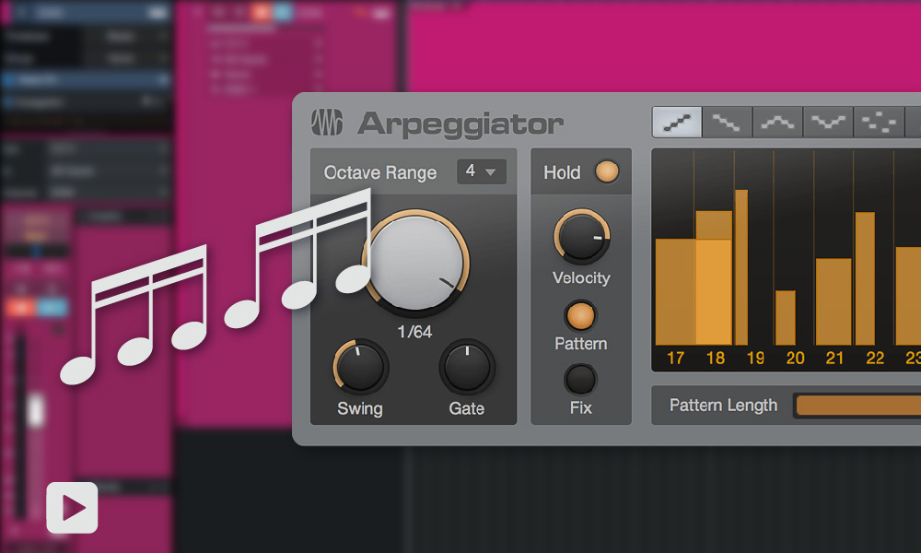Select the Up/Down arch play mode
Viewport: 921px width, 553px height.
coord(778,123)
